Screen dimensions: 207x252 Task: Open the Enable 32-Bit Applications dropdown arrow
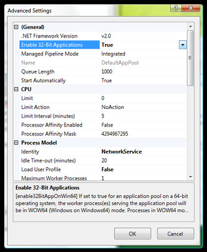pyautogui.click(x=183, y=45)
